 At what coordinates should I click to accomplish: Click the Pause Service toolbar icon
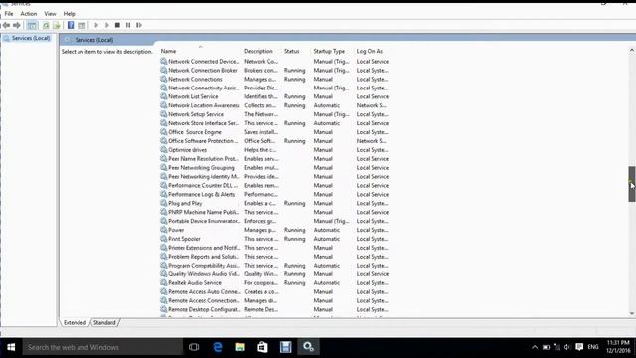click(x=128, y=25)
